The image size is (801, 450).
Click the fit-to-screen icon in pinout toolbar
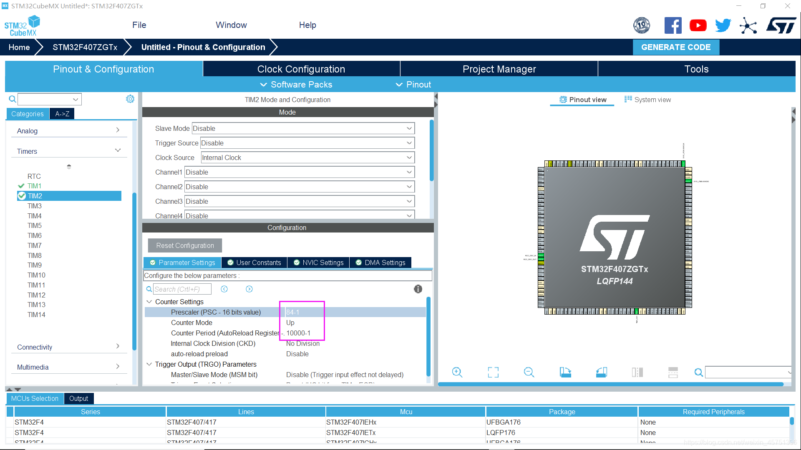click(494, 372)
